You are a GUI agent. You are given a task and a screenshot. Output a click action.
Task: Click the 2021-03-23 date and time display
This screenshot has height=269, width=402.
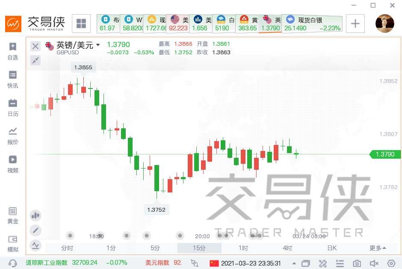coord(251,263)
